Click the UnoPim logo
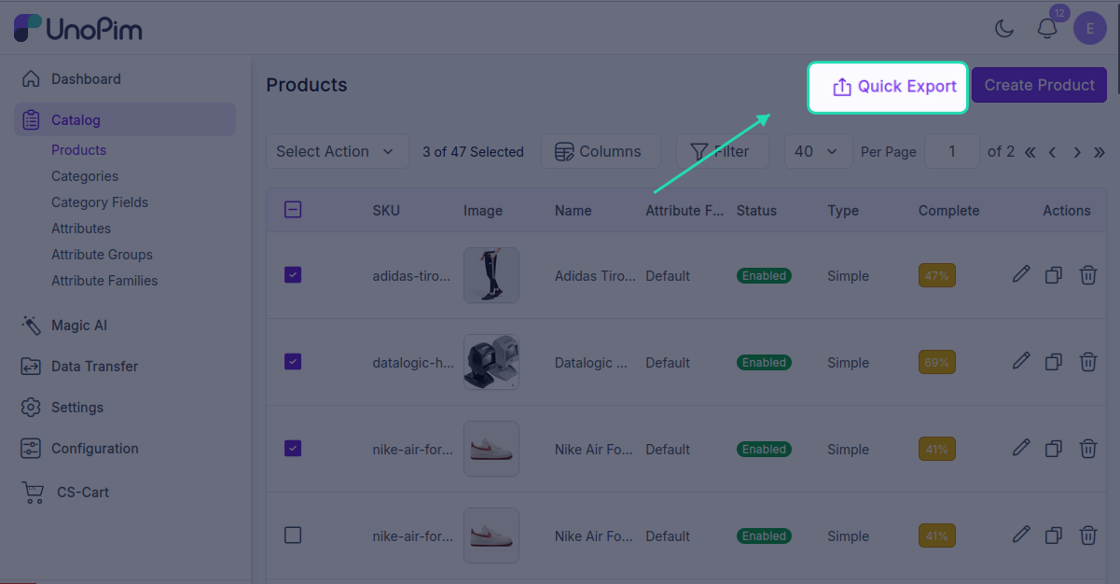Screen dimensions: 1120x584 click(78, 28)
